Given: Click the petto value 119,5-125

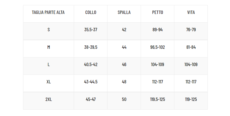Looking at the screenshot, I should pos(158,99).
